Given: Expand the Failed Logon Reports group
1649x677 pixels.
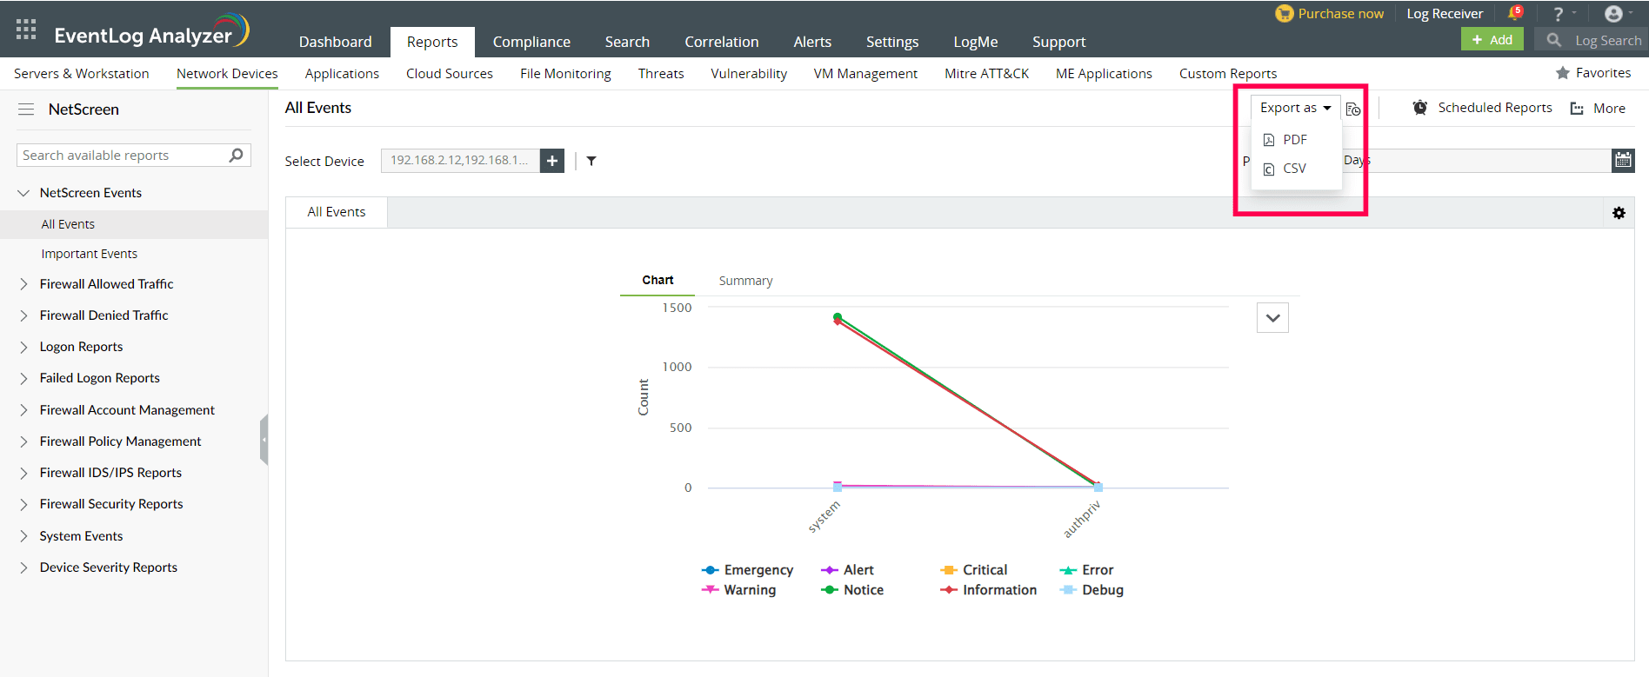Looking at the screenshot, I should (x=23, y=378).
